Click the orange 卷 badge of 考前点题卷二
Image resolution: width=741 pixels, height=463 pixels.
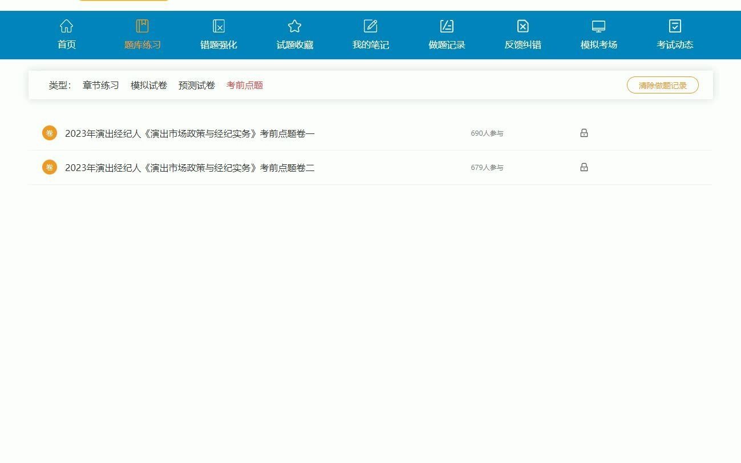50,167
